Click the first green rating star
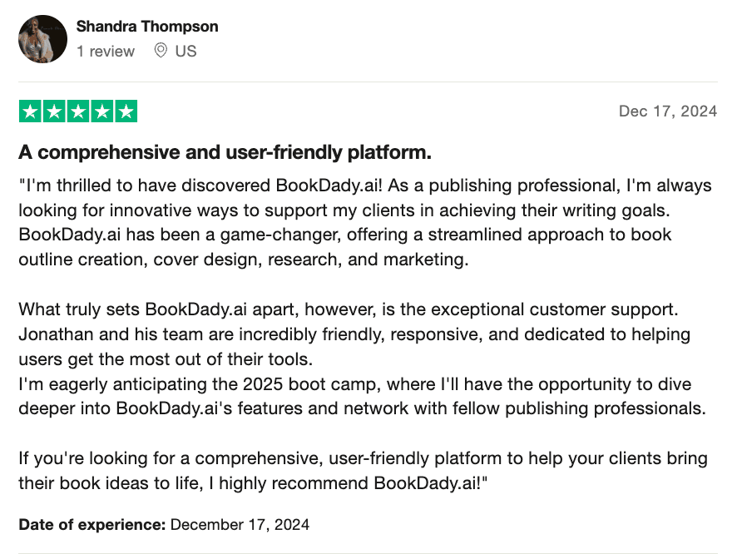Screen dimensions: 732x554 pos(30,111)
